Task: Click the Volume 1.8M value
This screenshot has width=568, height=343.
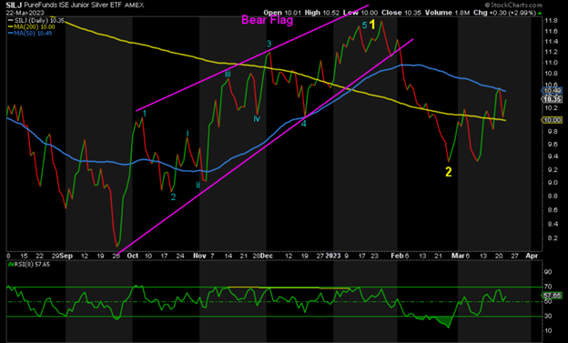Action: tap(447, 13)
